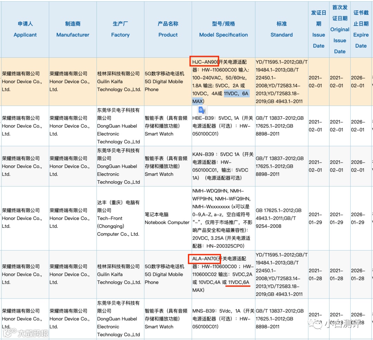
Task: Click the standard cell in ALA-AN70 row
Action: tap(282, 274)
